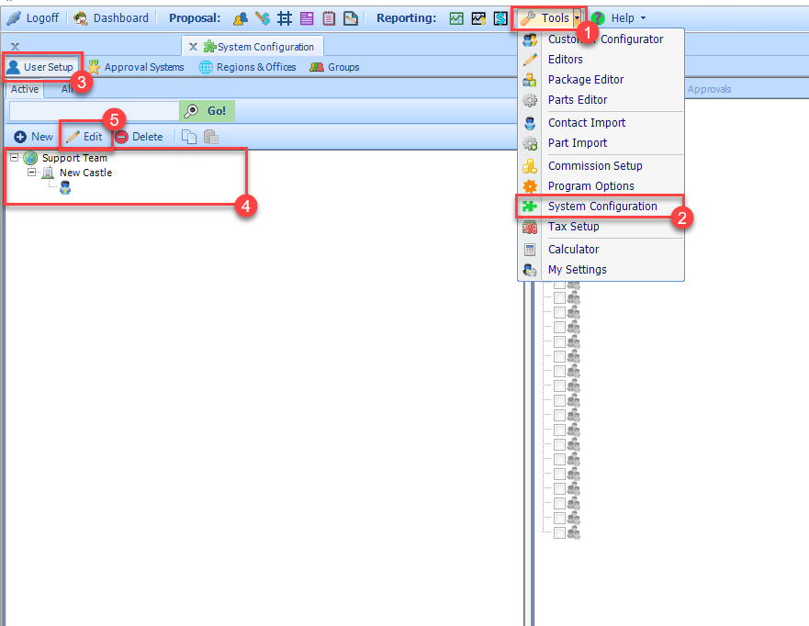Screen dimensions: 809x626
Task: Switch to the User Setup tab
Action: point(40,67)
